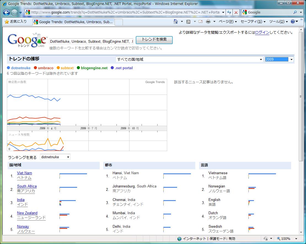Click the New Zealand link
Screen dimensions: 306x244
(x=27, y=213)
